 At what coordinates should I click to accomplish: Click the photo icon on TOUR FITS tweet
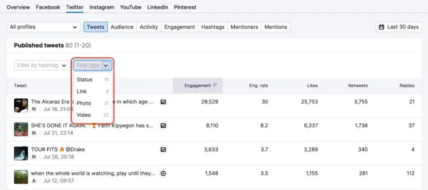coord(163,149)
